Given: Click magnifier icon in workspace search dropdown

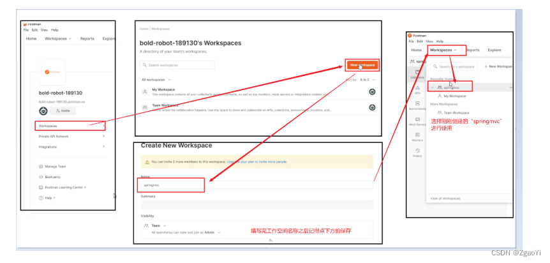Looking at the screenshot, I should pos(435,66).
